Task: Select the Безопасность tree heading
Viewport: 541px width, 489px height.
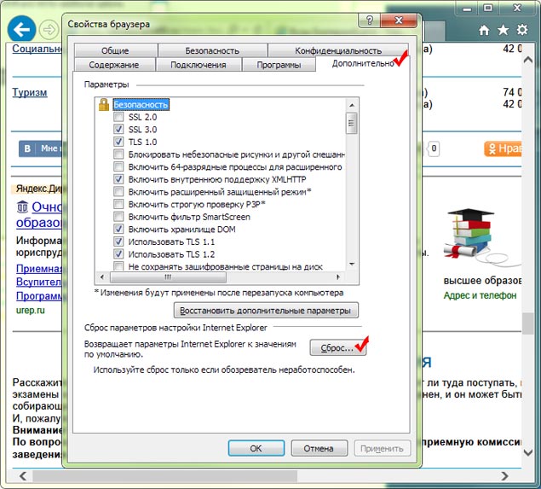Action: pyautogui.click(x=141, y=104)
